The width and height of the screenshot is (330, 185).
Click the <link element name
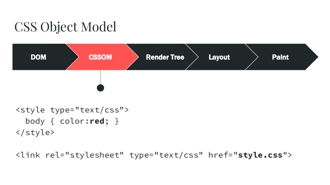point(28,155)
